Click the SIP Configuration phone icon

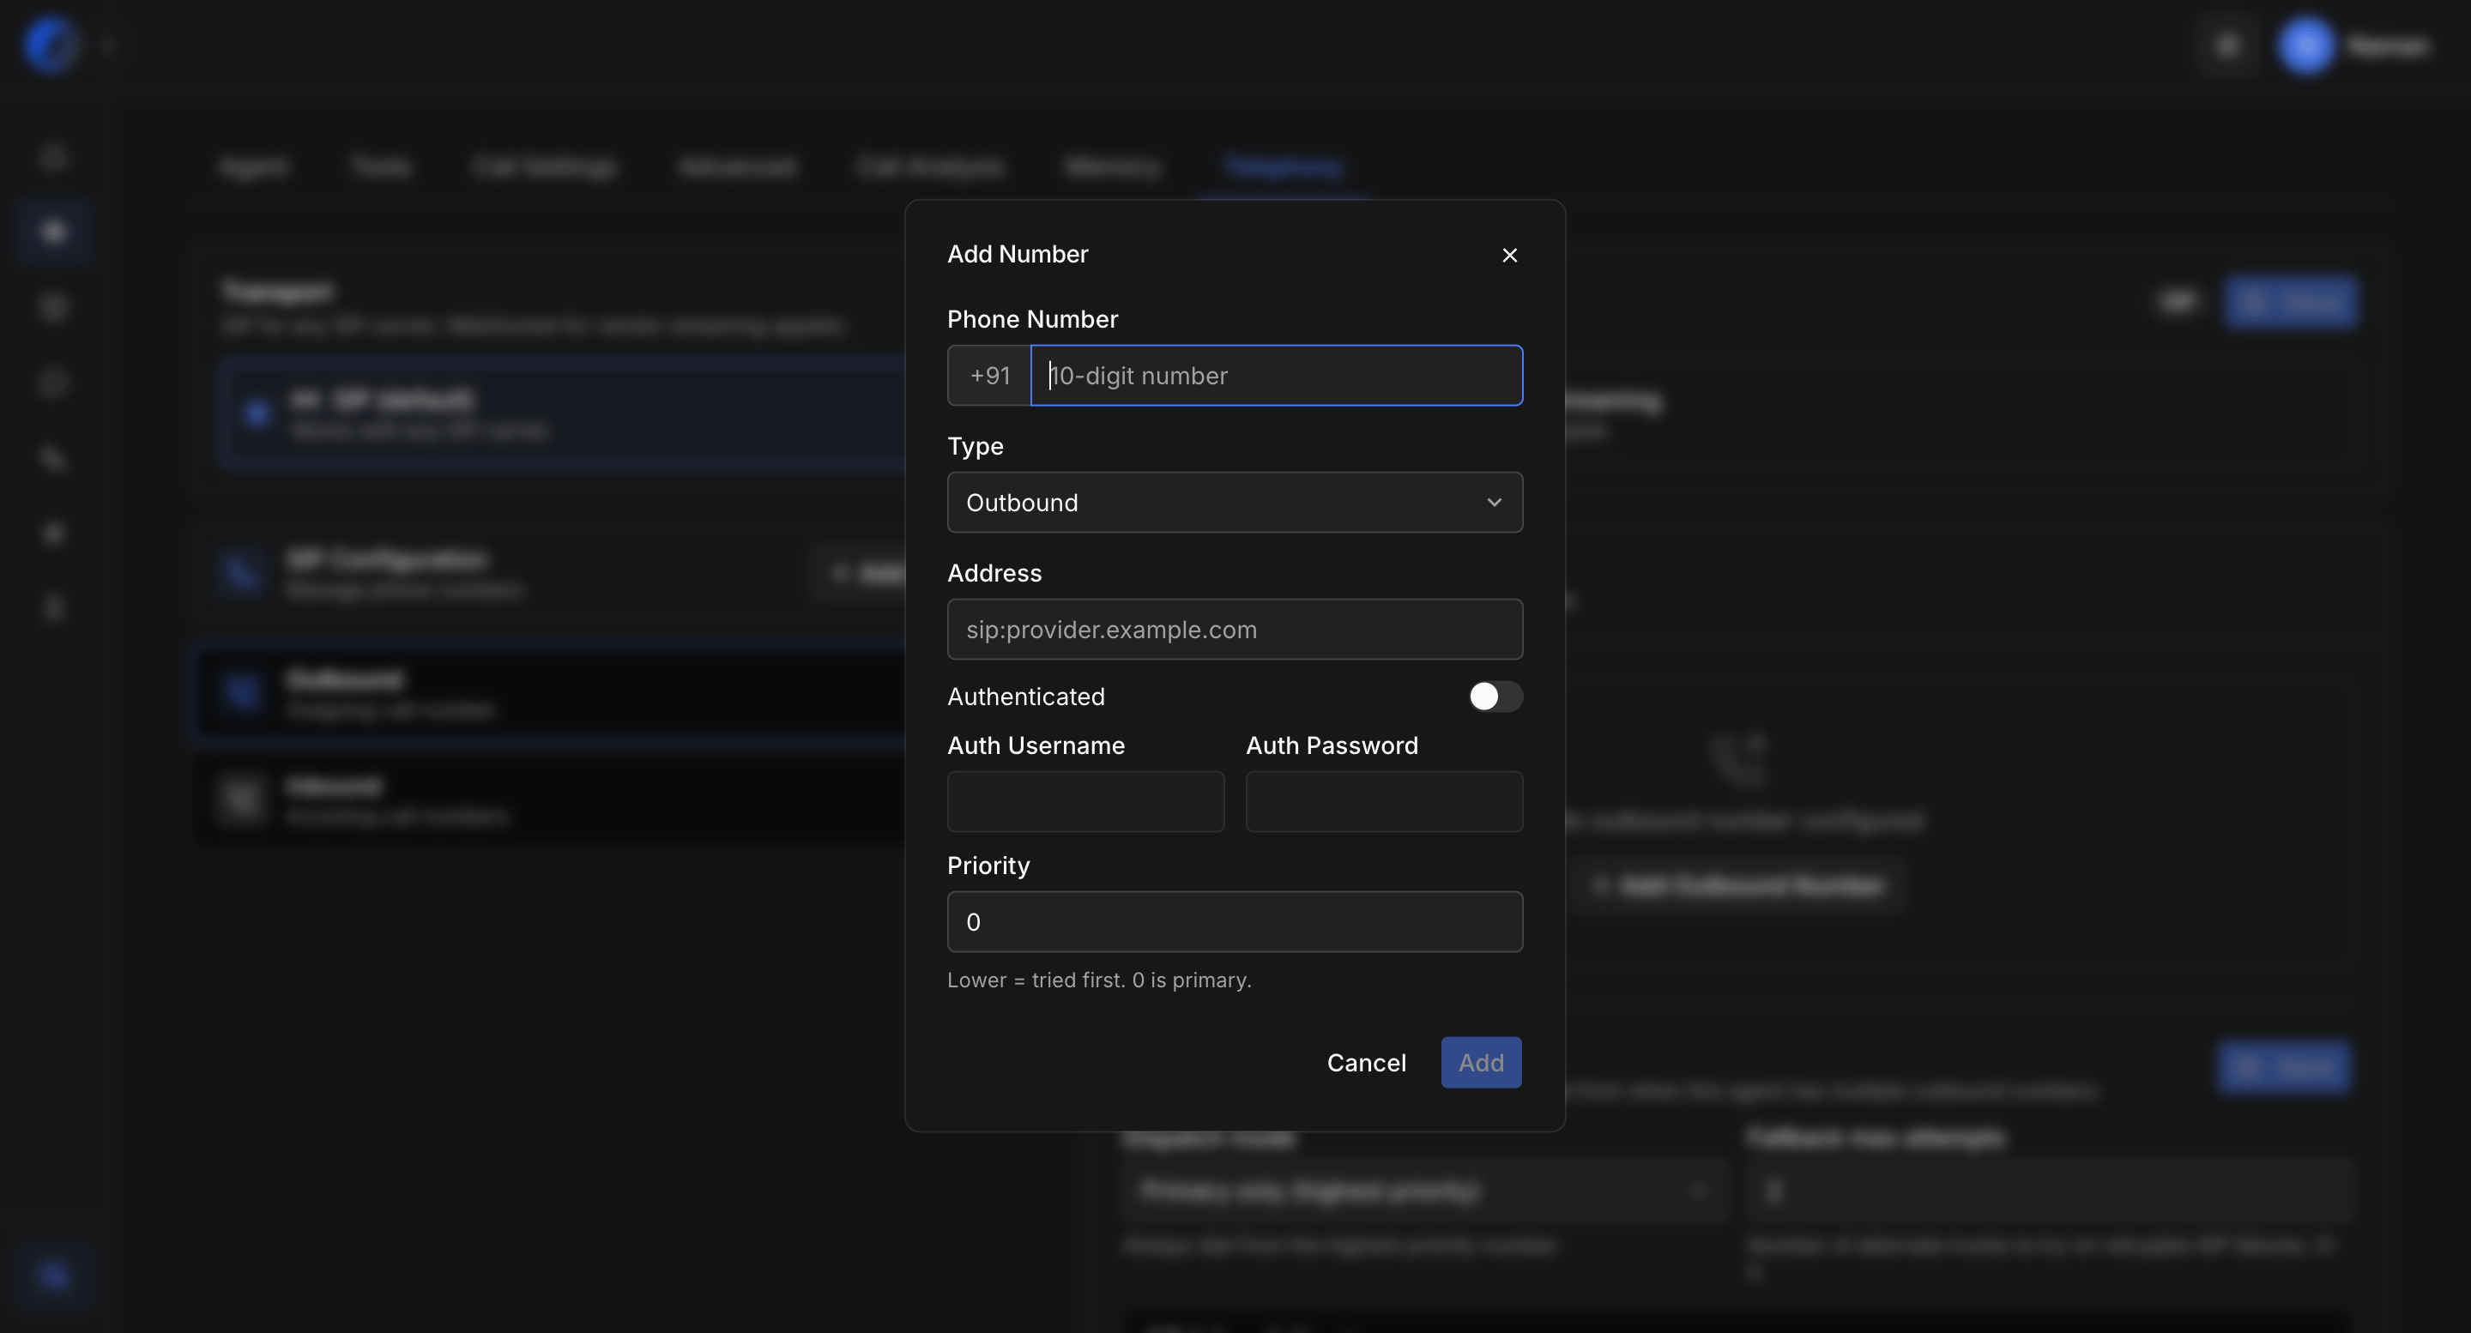pyautogui.click(x=241, y=572)
